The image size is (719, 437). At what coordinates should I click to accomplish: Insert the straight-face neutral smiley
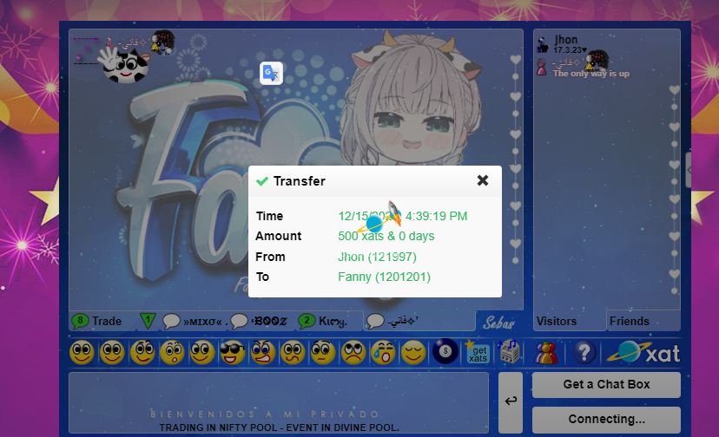pyautogui.click(x=323, y=353)
